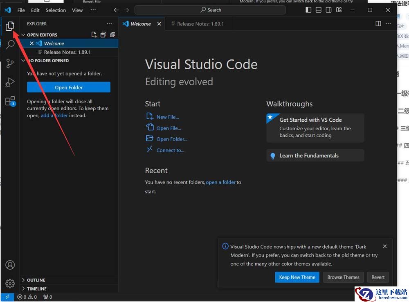Viewport: 409px width, 302px height.
Task: Open the Source Control view
Action: tap(10, 63)
